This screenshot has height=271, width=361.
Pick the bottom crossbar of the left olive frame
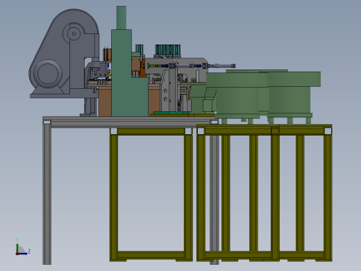[151, 255]
